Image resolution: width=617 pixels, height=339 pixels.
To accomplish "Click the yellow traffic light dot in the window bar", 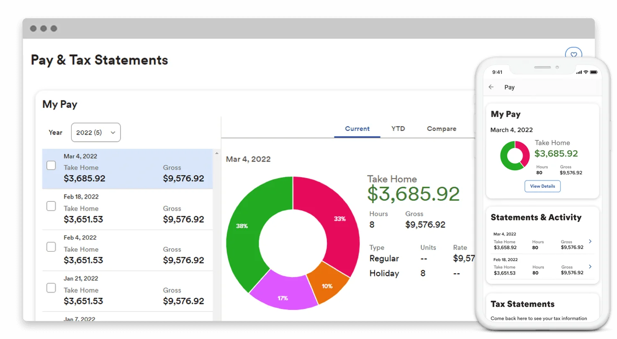I will pyautogui.click(x=44, y=28).
